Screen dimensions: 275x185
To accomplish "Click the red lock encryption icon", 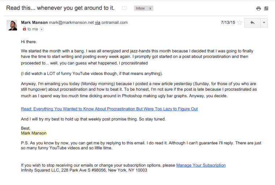I will coord(24,29).
